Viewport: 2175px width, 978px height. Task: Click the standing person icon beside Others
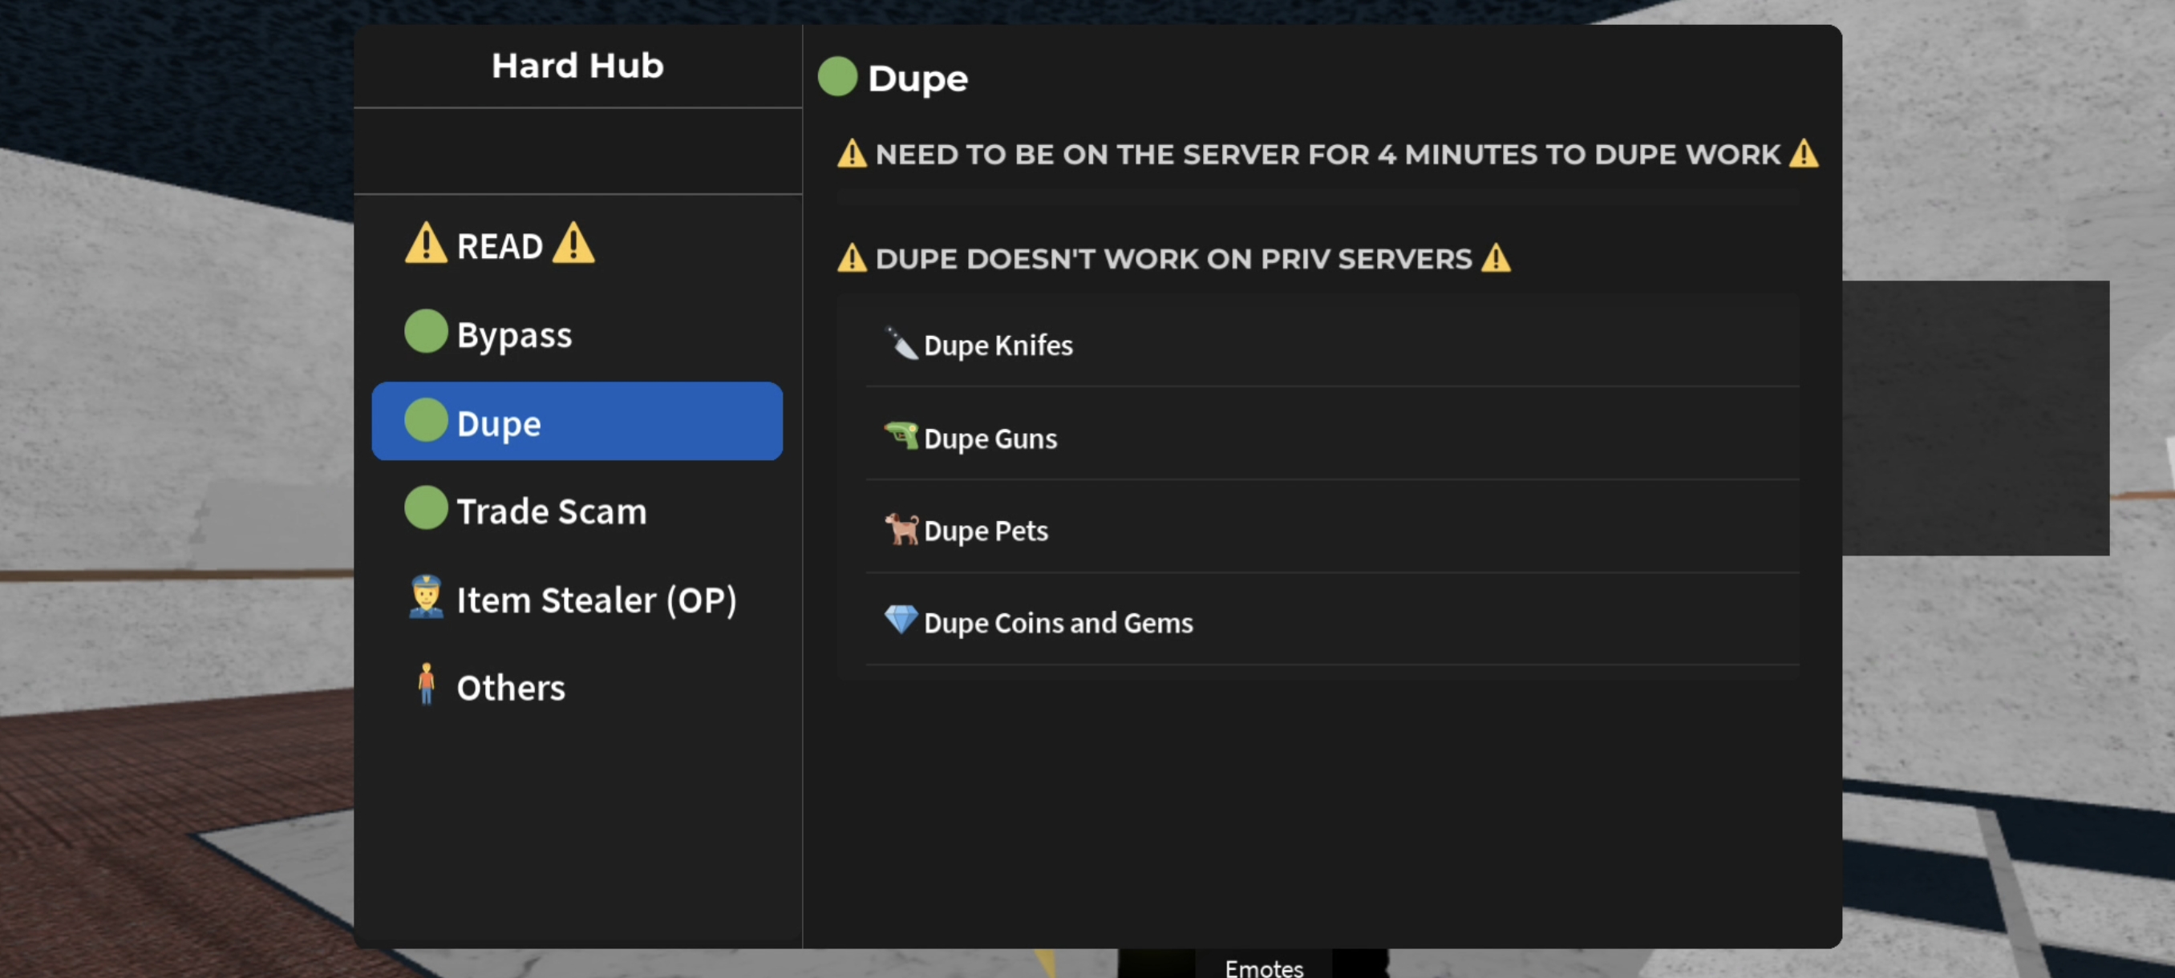[x=426, y=685]
